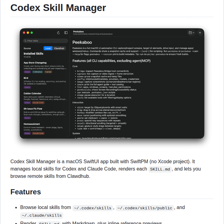Click the refresh icon in the app screenshot sidebar

(x=58, y=33)
